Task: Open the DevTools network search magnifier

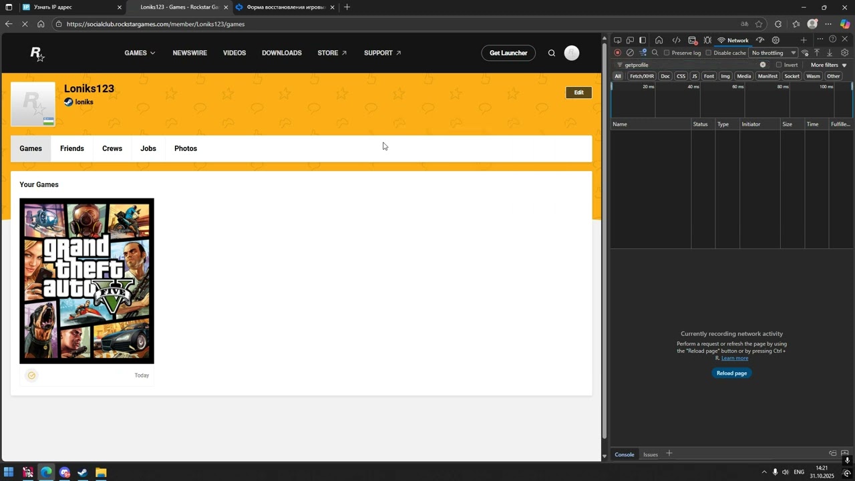Action: pos(655,53)
